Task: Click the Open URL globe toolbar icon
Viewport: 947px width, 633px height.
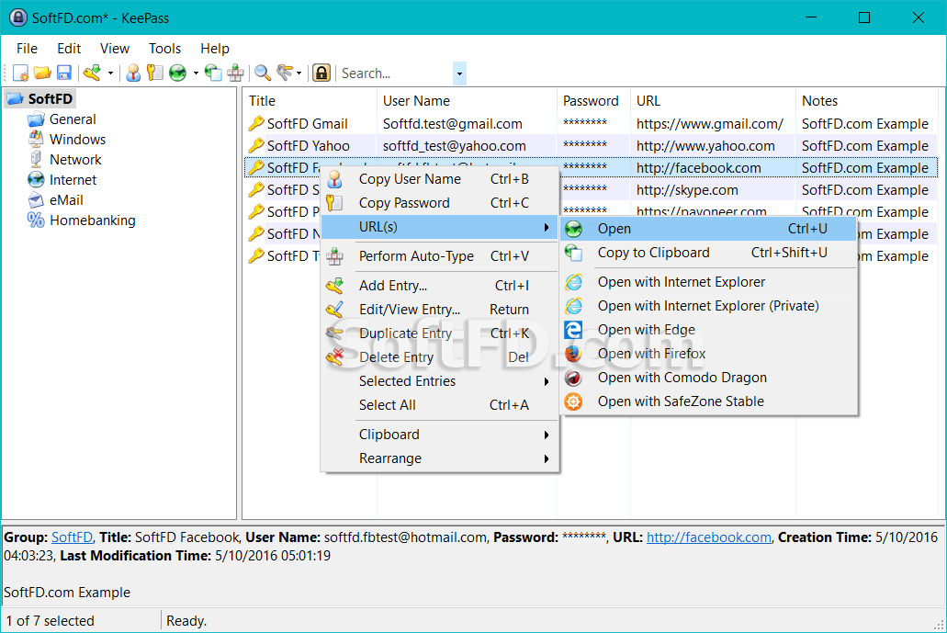Action: coord(177,73)
